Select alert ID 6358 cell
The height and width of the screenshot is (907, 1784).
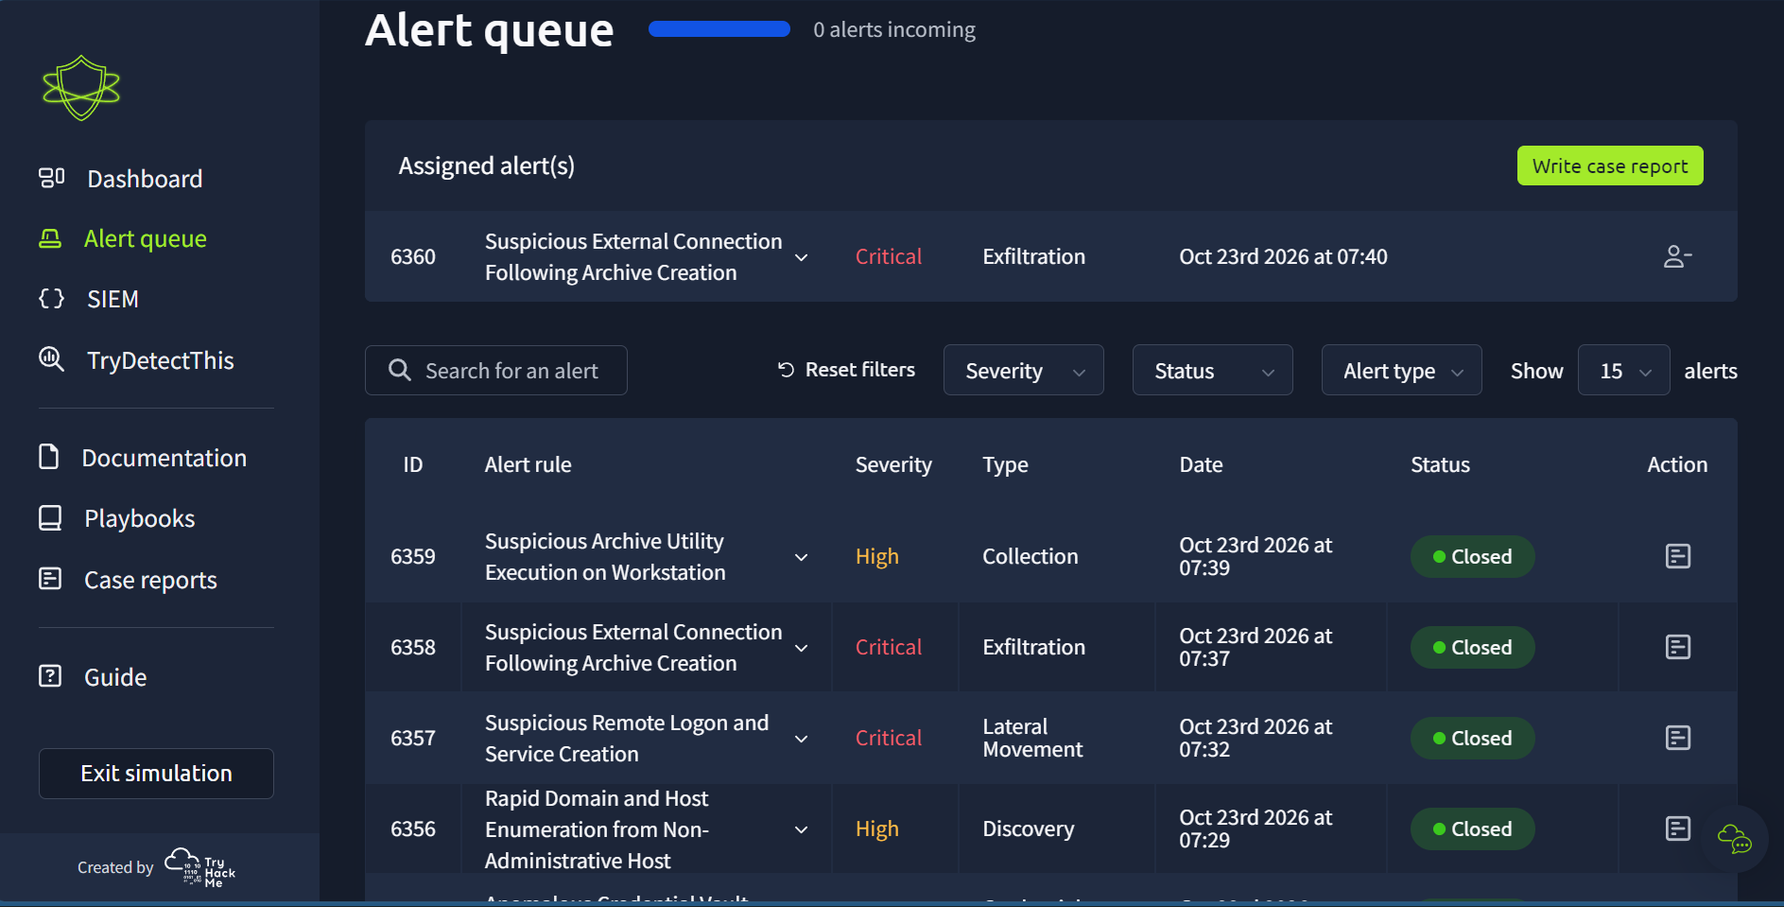(413, 647)
